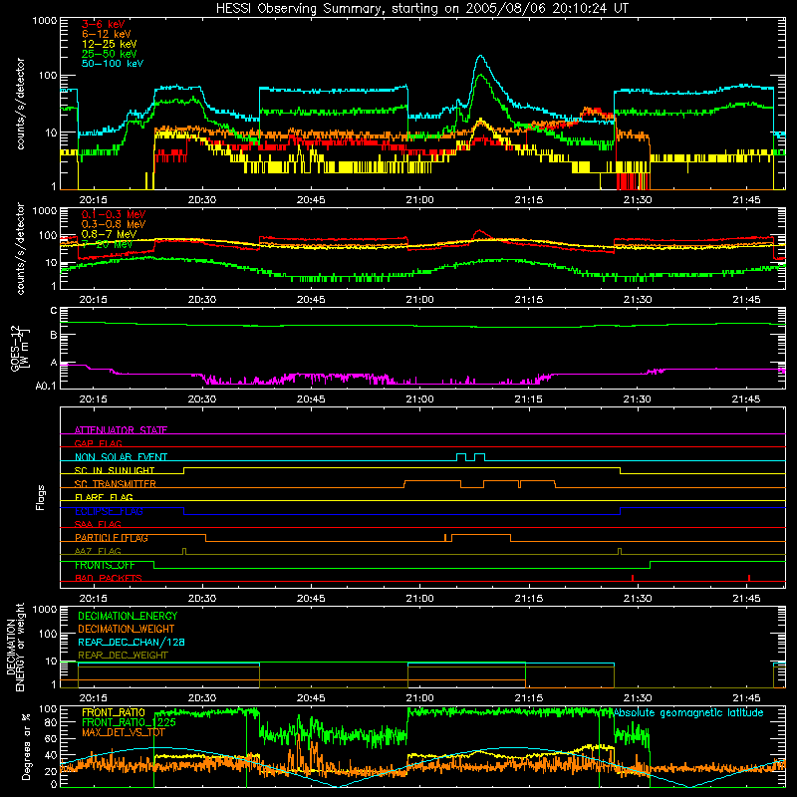Click the orange 0.3-0.8 MeV legend label
797x797 pixels.
pos(113,224)
